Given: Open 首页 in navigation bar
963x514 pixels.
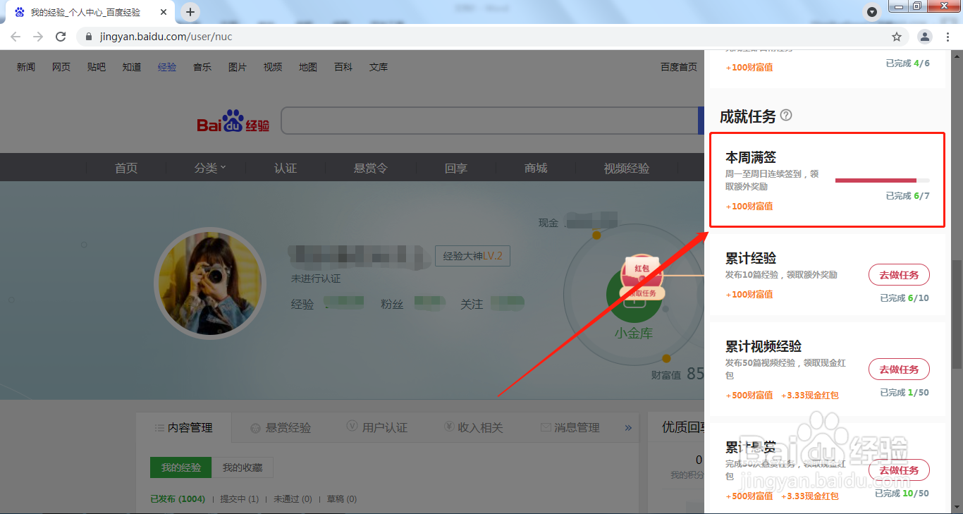Looking at the screenshot, I should pyautogui.click(x=126, y=168).
